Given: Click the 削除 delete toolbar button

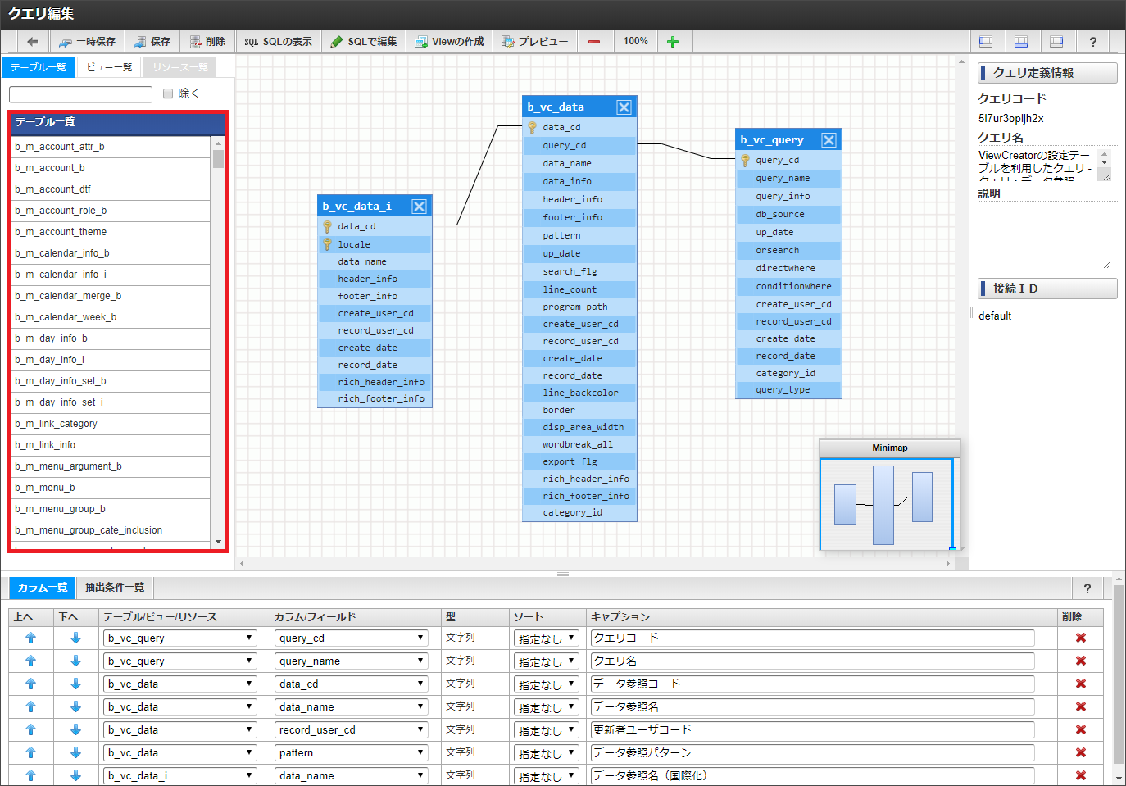Looking at the screenshot, I should 207,42.
